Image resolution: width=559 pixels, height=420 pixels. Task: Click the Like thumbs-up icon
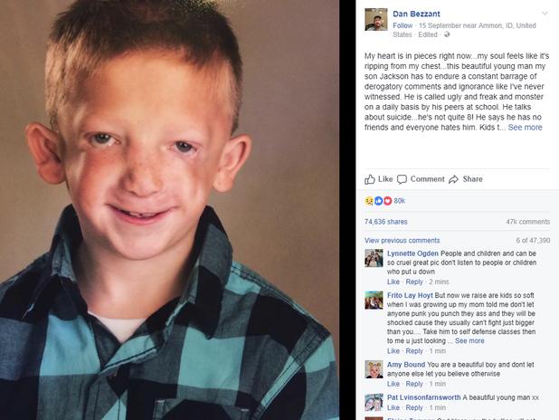(370, 179)
